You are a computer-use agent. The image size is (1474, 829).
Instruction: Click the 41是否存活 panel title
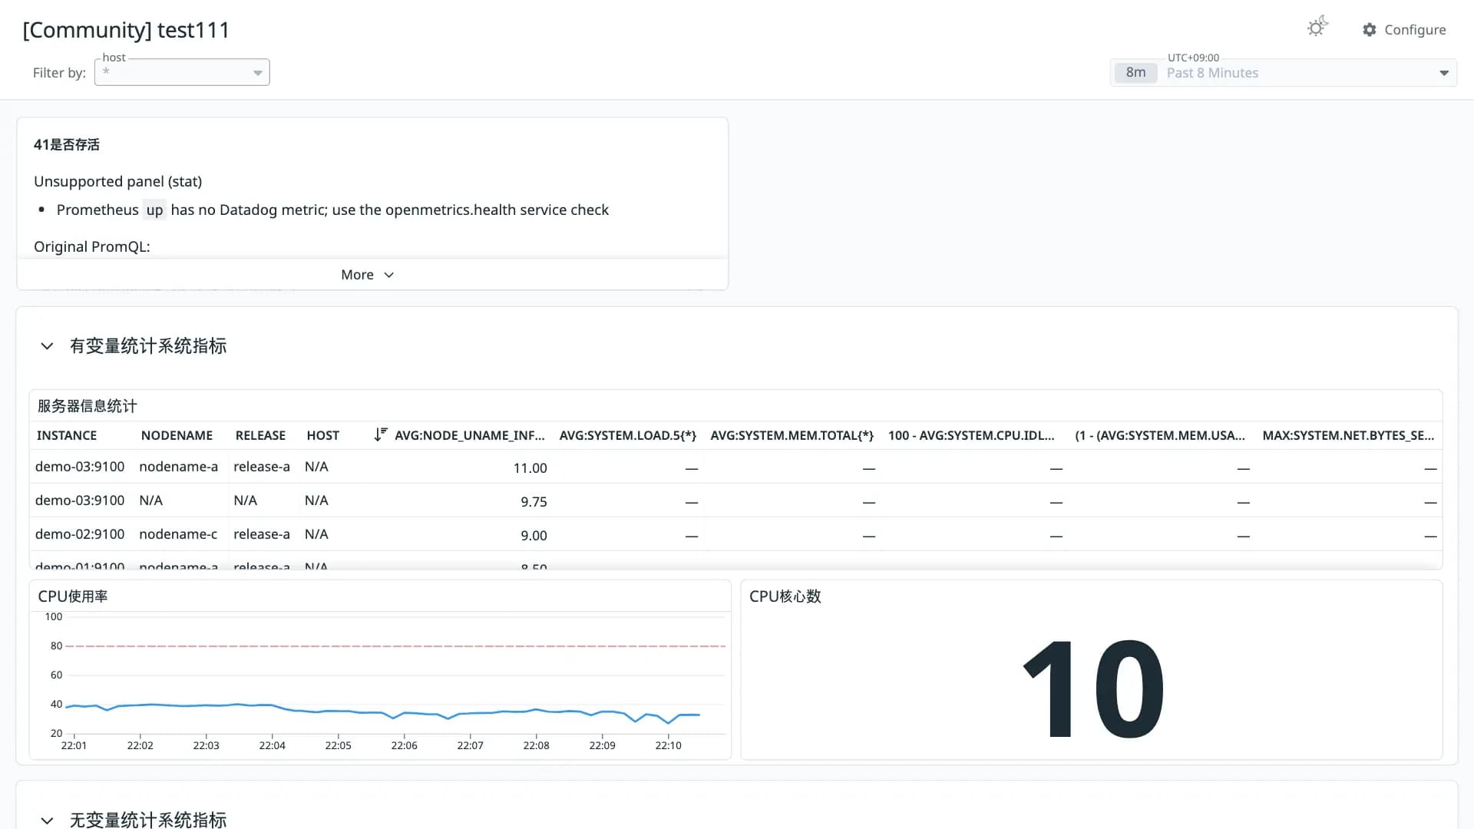coord(67,144)
